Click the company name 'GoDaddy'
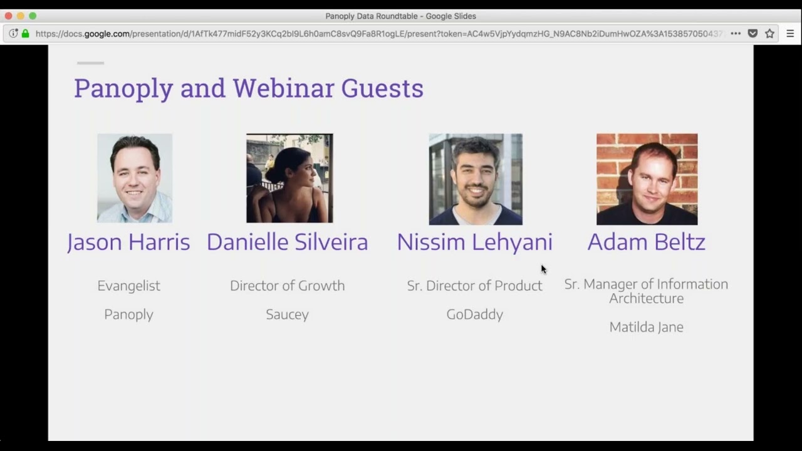This screenshot has height=451, width=802. point(475,314)
